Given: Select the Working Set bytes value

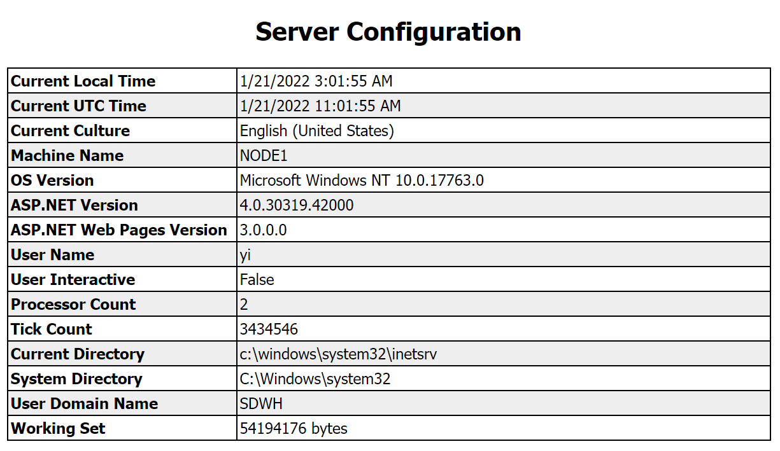Looking at the screenshot, I should coord(294,429).
